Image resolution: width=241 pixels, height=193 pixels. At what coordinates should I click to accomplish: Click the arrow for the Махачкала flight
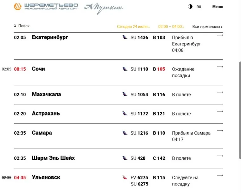pyautogui.click(x=220, y=92)
